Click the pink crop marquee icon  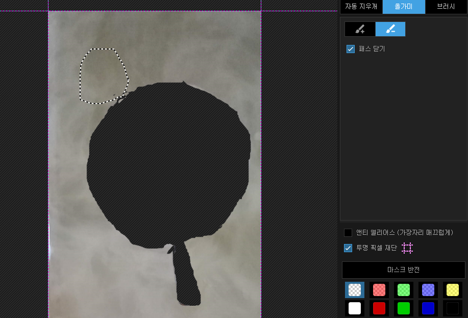pos(407,248)
